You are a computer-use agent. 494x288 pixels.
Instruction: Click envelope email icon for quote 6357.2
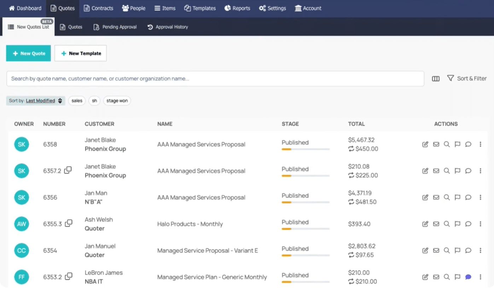(436, 171)
